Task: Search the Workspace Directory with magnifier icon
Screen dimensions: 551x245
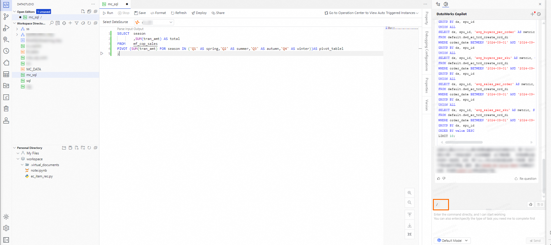Action: point(52,23)
